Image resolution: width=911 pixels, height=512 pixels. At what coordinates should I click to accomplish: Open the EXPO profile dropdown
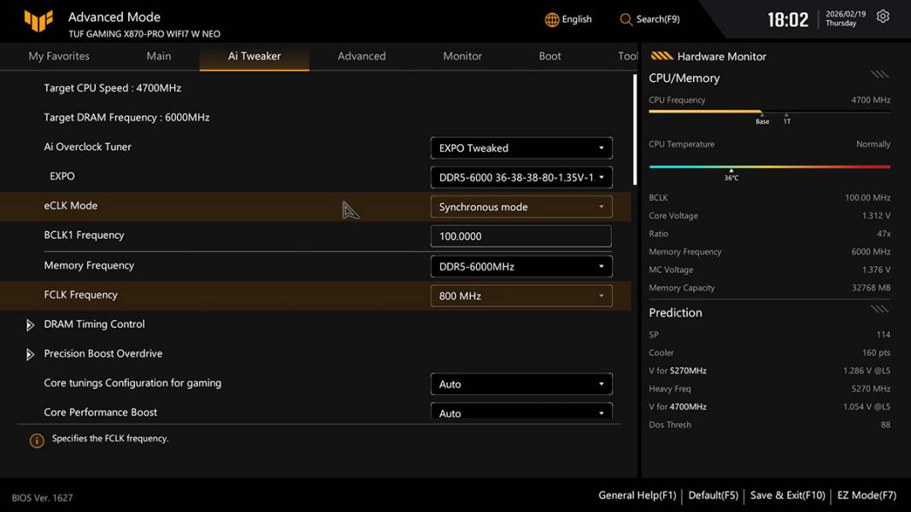click(520, 177)
